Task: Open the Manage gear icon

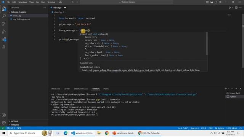Action: (4, 123)
